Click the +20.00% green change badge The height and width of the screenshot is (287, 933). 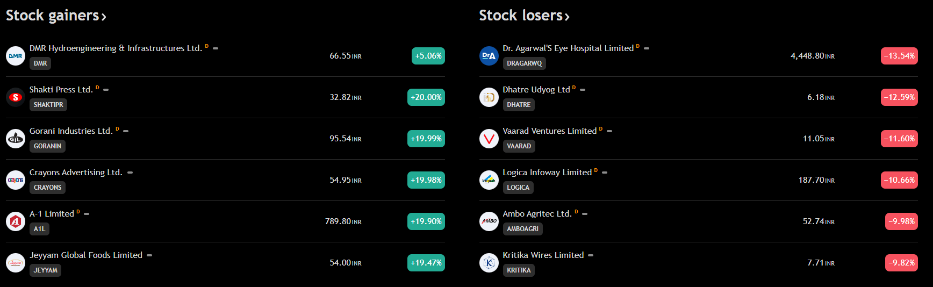426,97
